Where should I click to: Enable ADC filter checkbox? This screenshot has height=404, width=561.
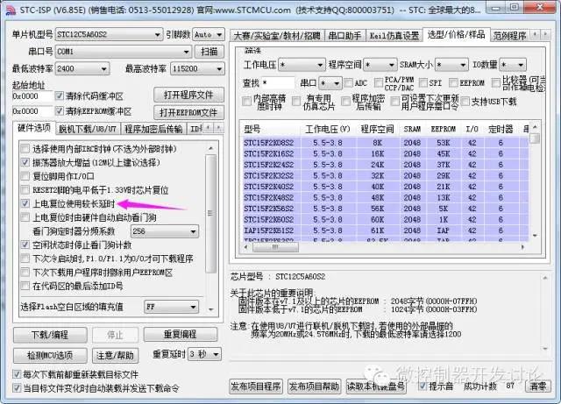[x=348, y=83]
